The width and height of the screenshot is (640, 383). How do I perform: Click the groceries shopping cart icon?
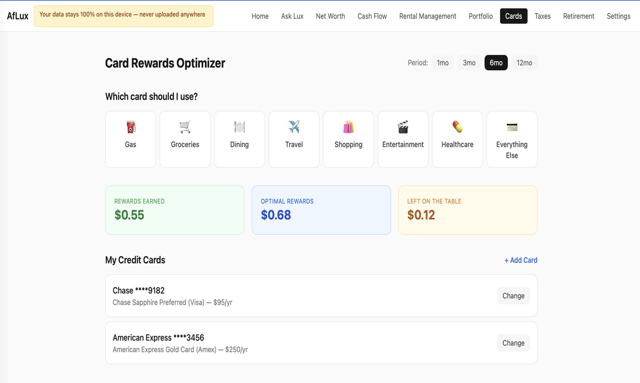coord(185,127)
